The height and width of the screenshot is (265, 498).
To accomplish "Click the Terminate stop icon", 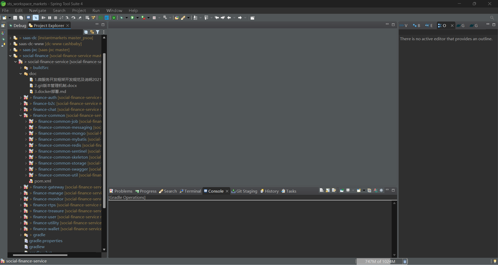I will (56, 18).
